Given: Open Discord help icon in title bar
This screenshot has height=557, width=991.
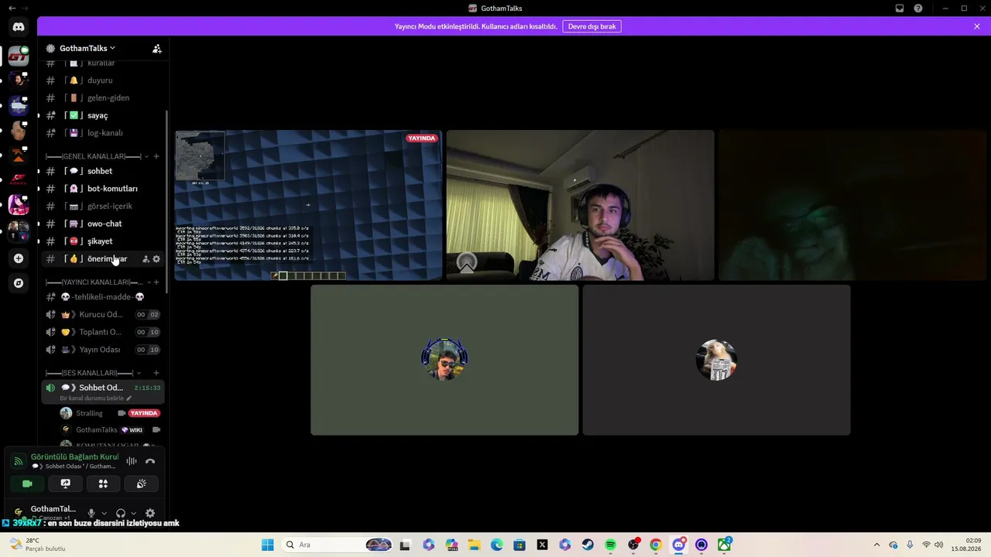Looking at the screenshot, I should click(918, 9).
